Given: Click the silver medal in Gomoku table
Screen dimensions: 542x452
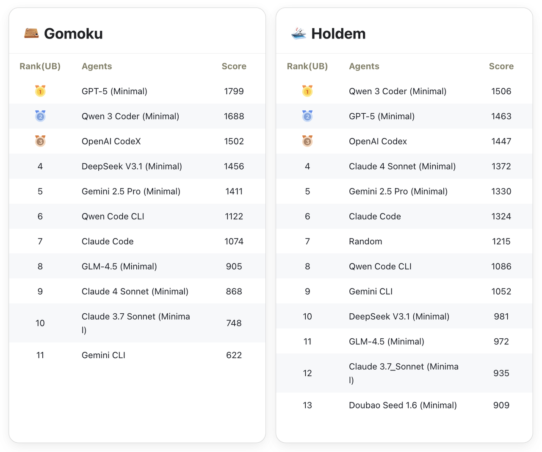Looking at the screenshot, I should click(x=40, y=116).
